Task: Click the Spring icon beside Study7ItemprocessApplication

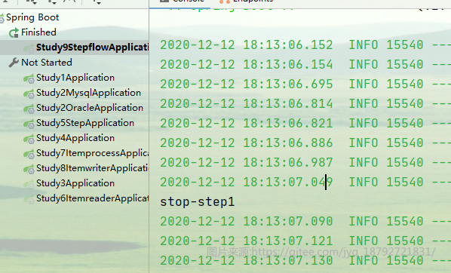Action: coord(29,154)
